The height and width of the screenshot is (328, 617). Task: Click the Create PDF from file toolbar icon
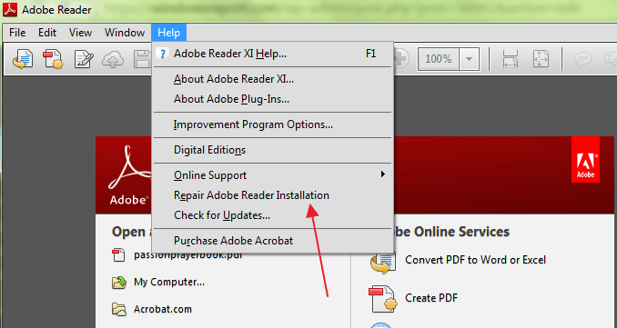pyautogui.click(x=23, y=59)
